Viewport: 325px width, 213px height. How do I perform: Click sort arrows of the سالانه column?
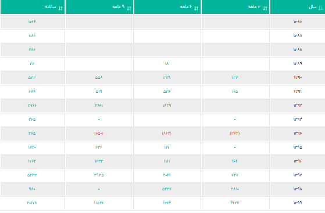pos(60,8)
